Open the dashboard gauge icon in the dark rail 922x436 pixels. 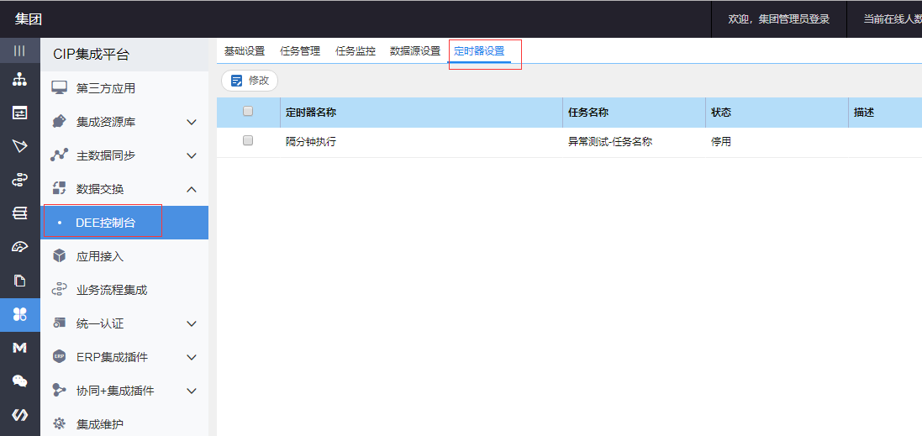point(20,247)
